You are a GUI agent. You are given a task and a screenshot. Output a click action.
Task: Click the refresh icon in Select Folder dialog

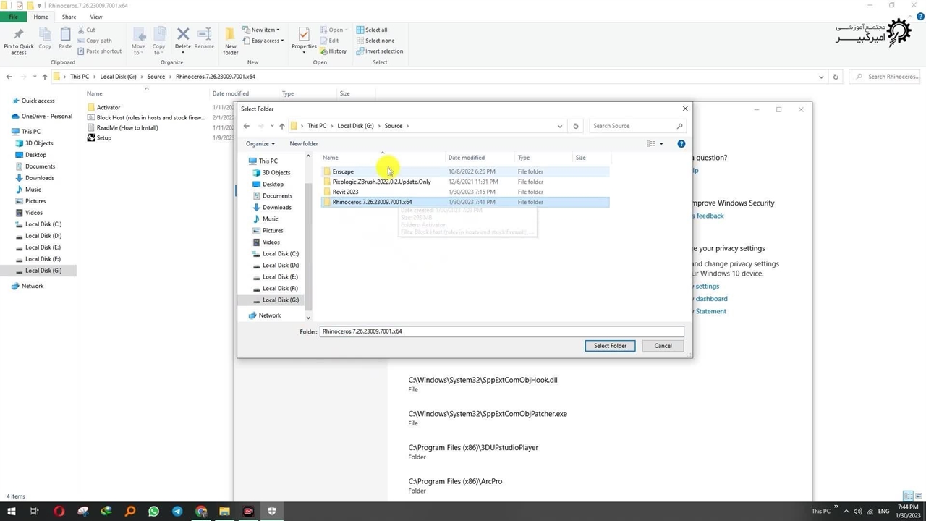pos(576,126)
